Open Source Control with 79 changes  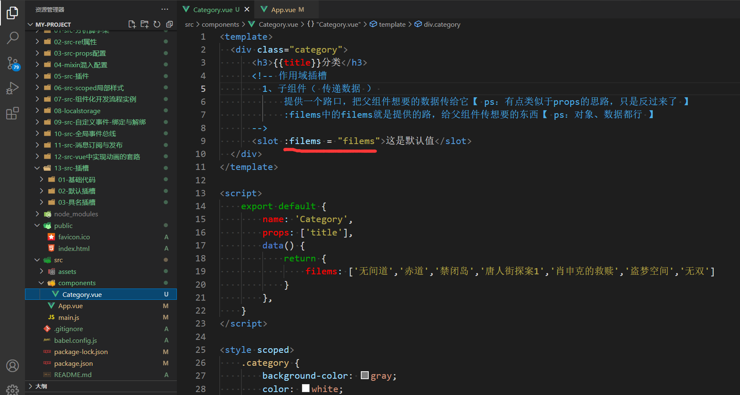click(x=13, y=63)
